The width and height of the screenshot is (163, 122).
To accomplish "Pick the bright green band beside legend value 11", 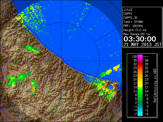I will [140, 91].
